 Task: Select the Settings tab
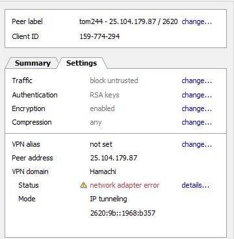pyautogui.click(x=81, y=63)
